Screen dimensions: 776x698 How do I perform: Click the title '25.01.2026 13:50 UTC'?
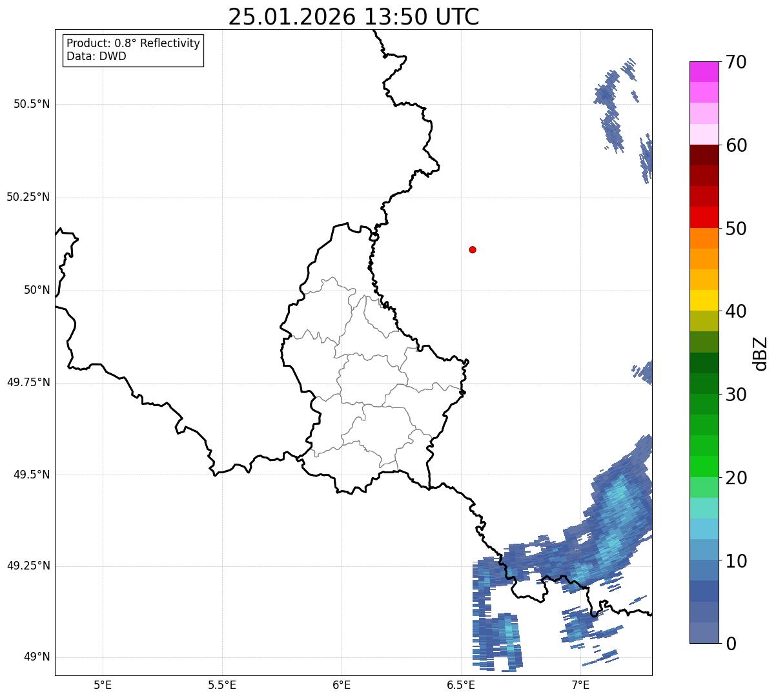point(354,17)
